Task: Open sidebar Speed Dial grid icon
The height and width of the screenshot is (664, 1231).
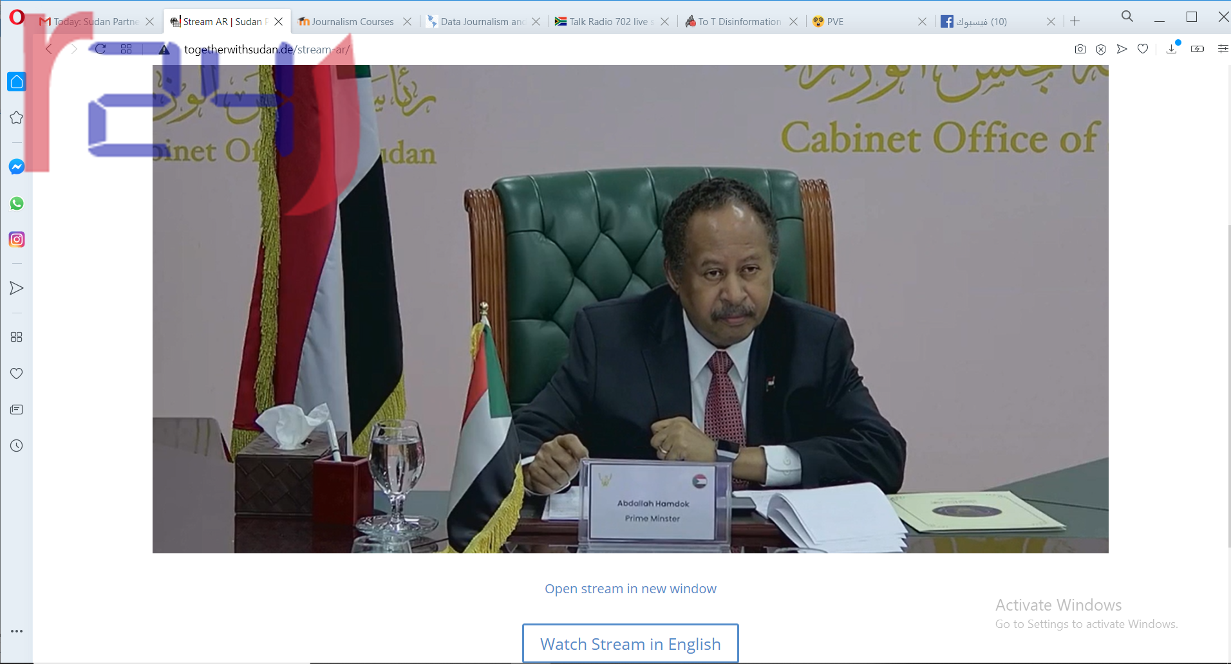Action: coord(17,337)
